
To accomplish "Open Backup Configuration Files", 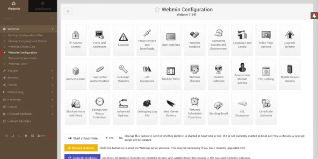I will (x=25, y=35).
